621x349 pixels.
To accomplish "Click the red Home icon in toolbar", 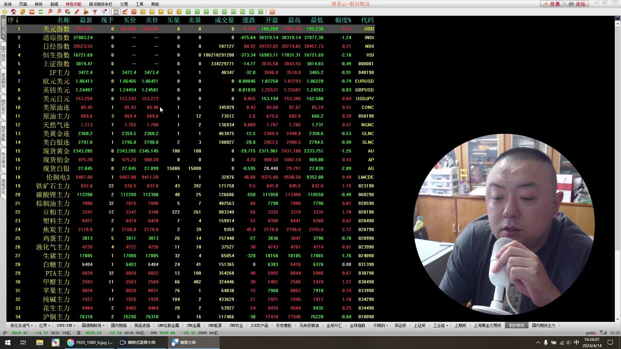I will point(14,12).
